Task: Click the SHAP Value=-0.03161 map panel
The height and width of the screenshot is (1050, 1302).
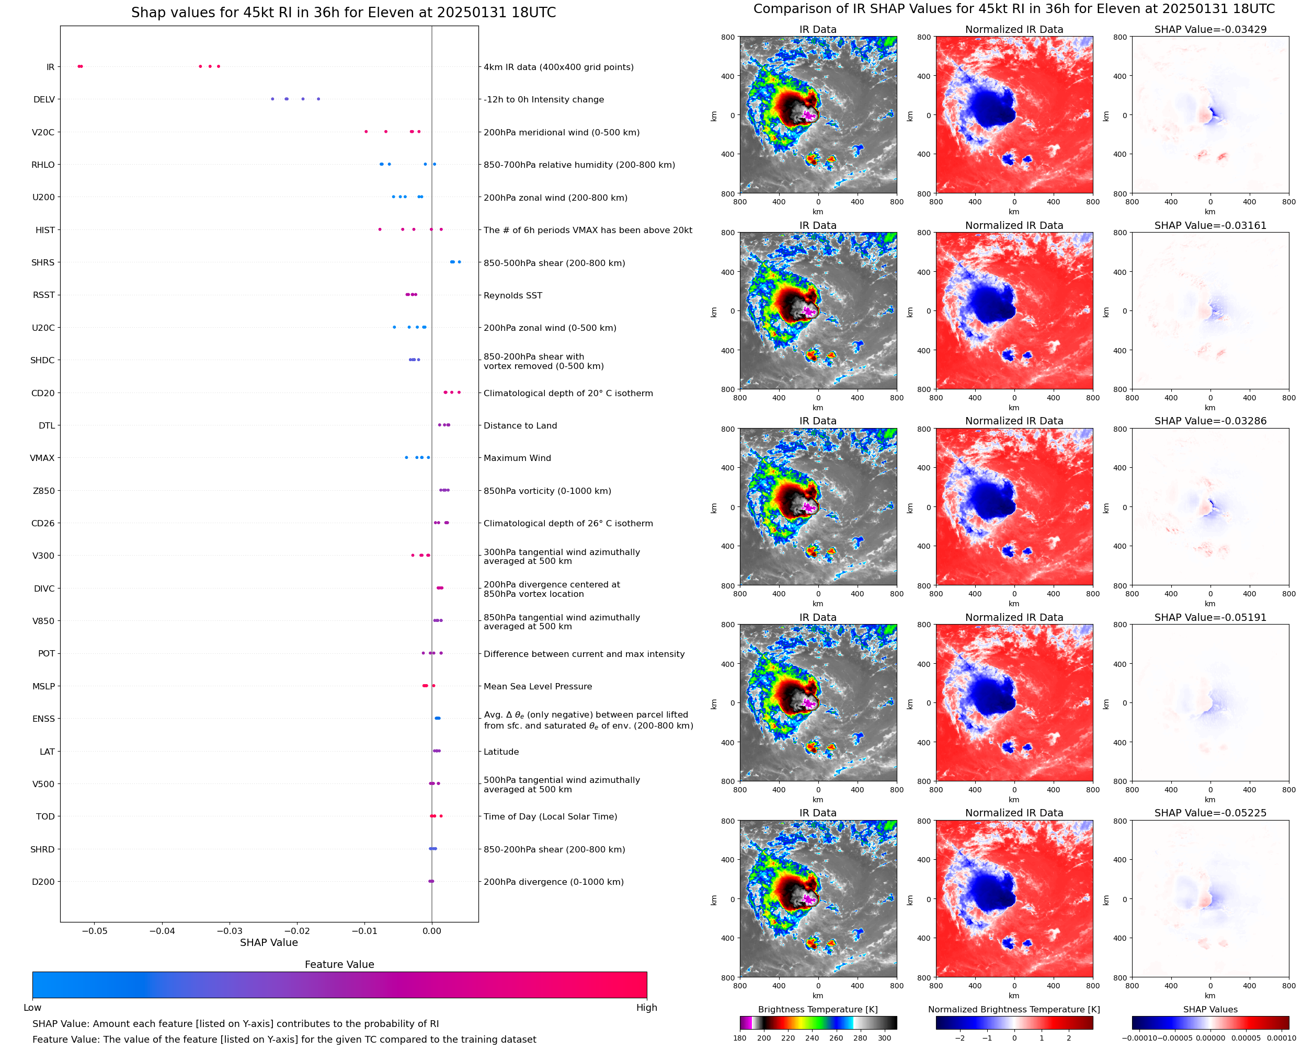Action: click(1209, 310)
